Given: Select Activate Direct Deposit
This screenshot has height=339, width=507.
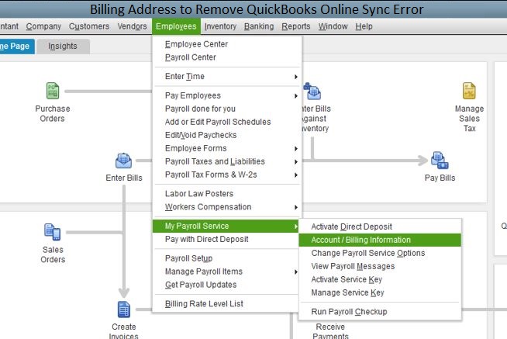Looking at the screenshot, I should point(380,227).
